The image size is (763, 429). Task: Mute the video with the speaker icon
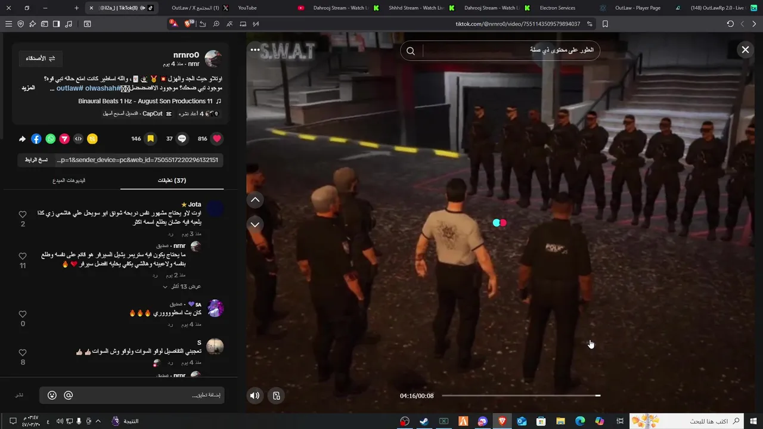255,396
